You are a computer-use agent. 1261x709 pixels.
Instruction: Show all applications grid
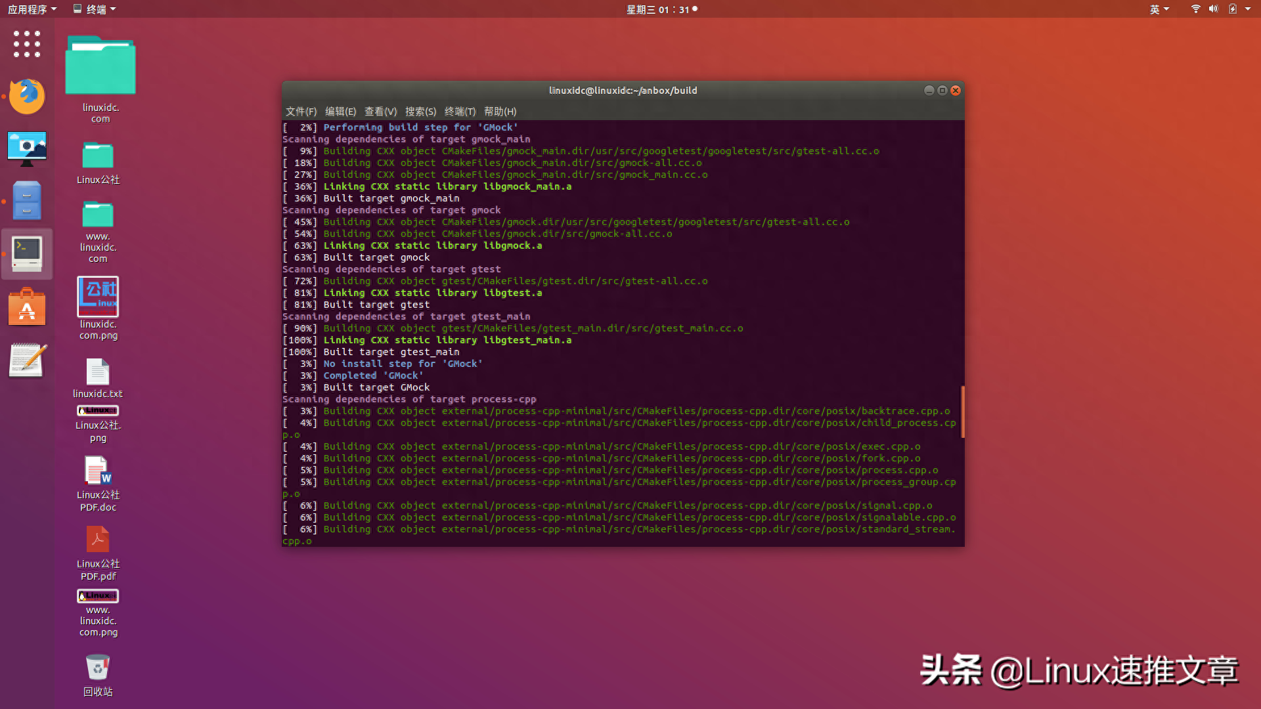pos(26,44)
